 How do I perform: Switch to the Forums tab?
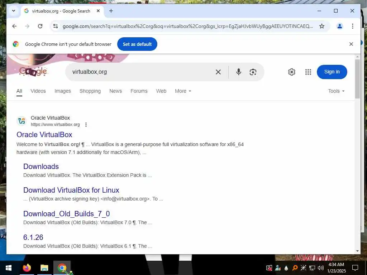tap(139, 91)
